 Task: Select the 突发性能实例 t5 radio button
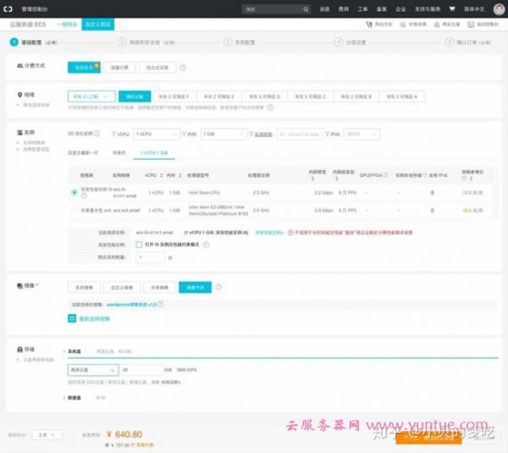click(75, 192)
